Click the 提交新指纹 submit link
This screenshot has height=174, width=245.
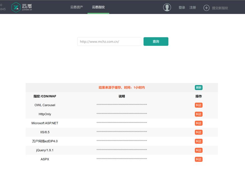click(220, 8)
